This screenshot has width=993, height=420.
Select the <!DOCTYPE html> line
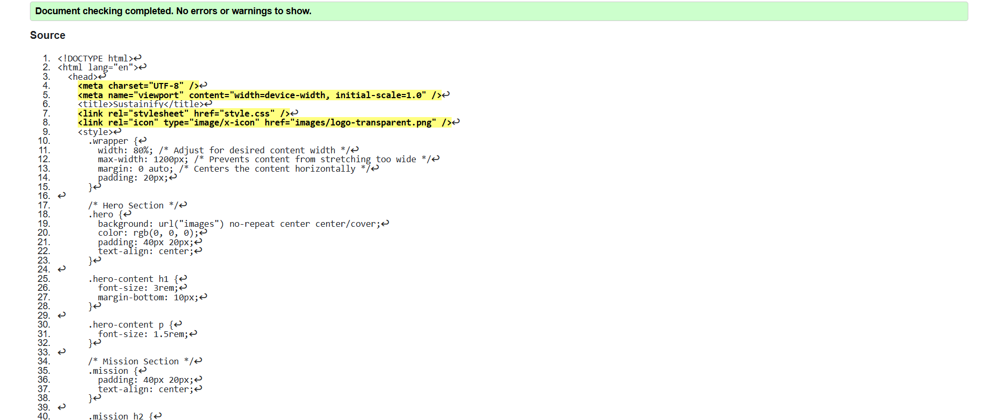pyautogui.click(x=99, y=58)
